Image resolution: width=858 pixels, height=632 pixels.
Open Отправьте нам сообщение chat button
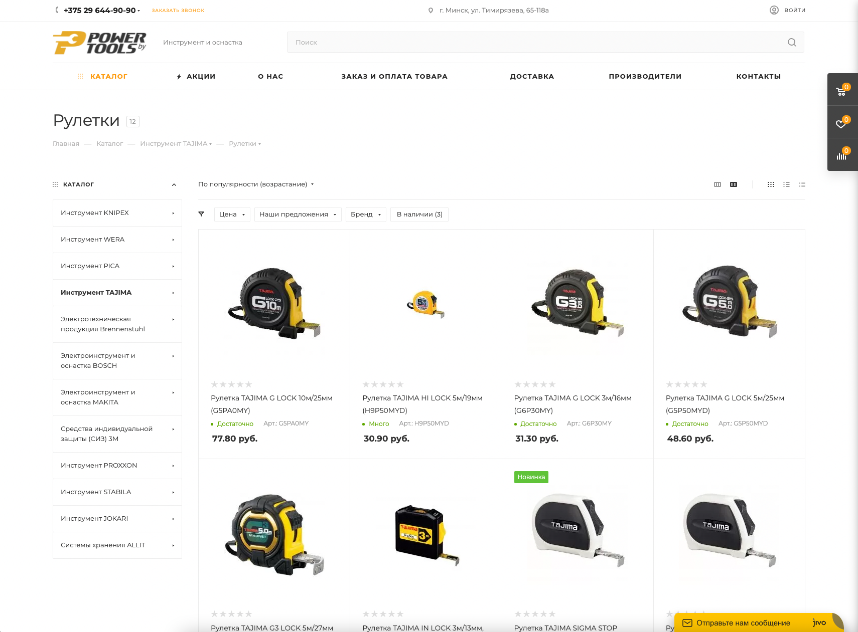click(759, 623)
